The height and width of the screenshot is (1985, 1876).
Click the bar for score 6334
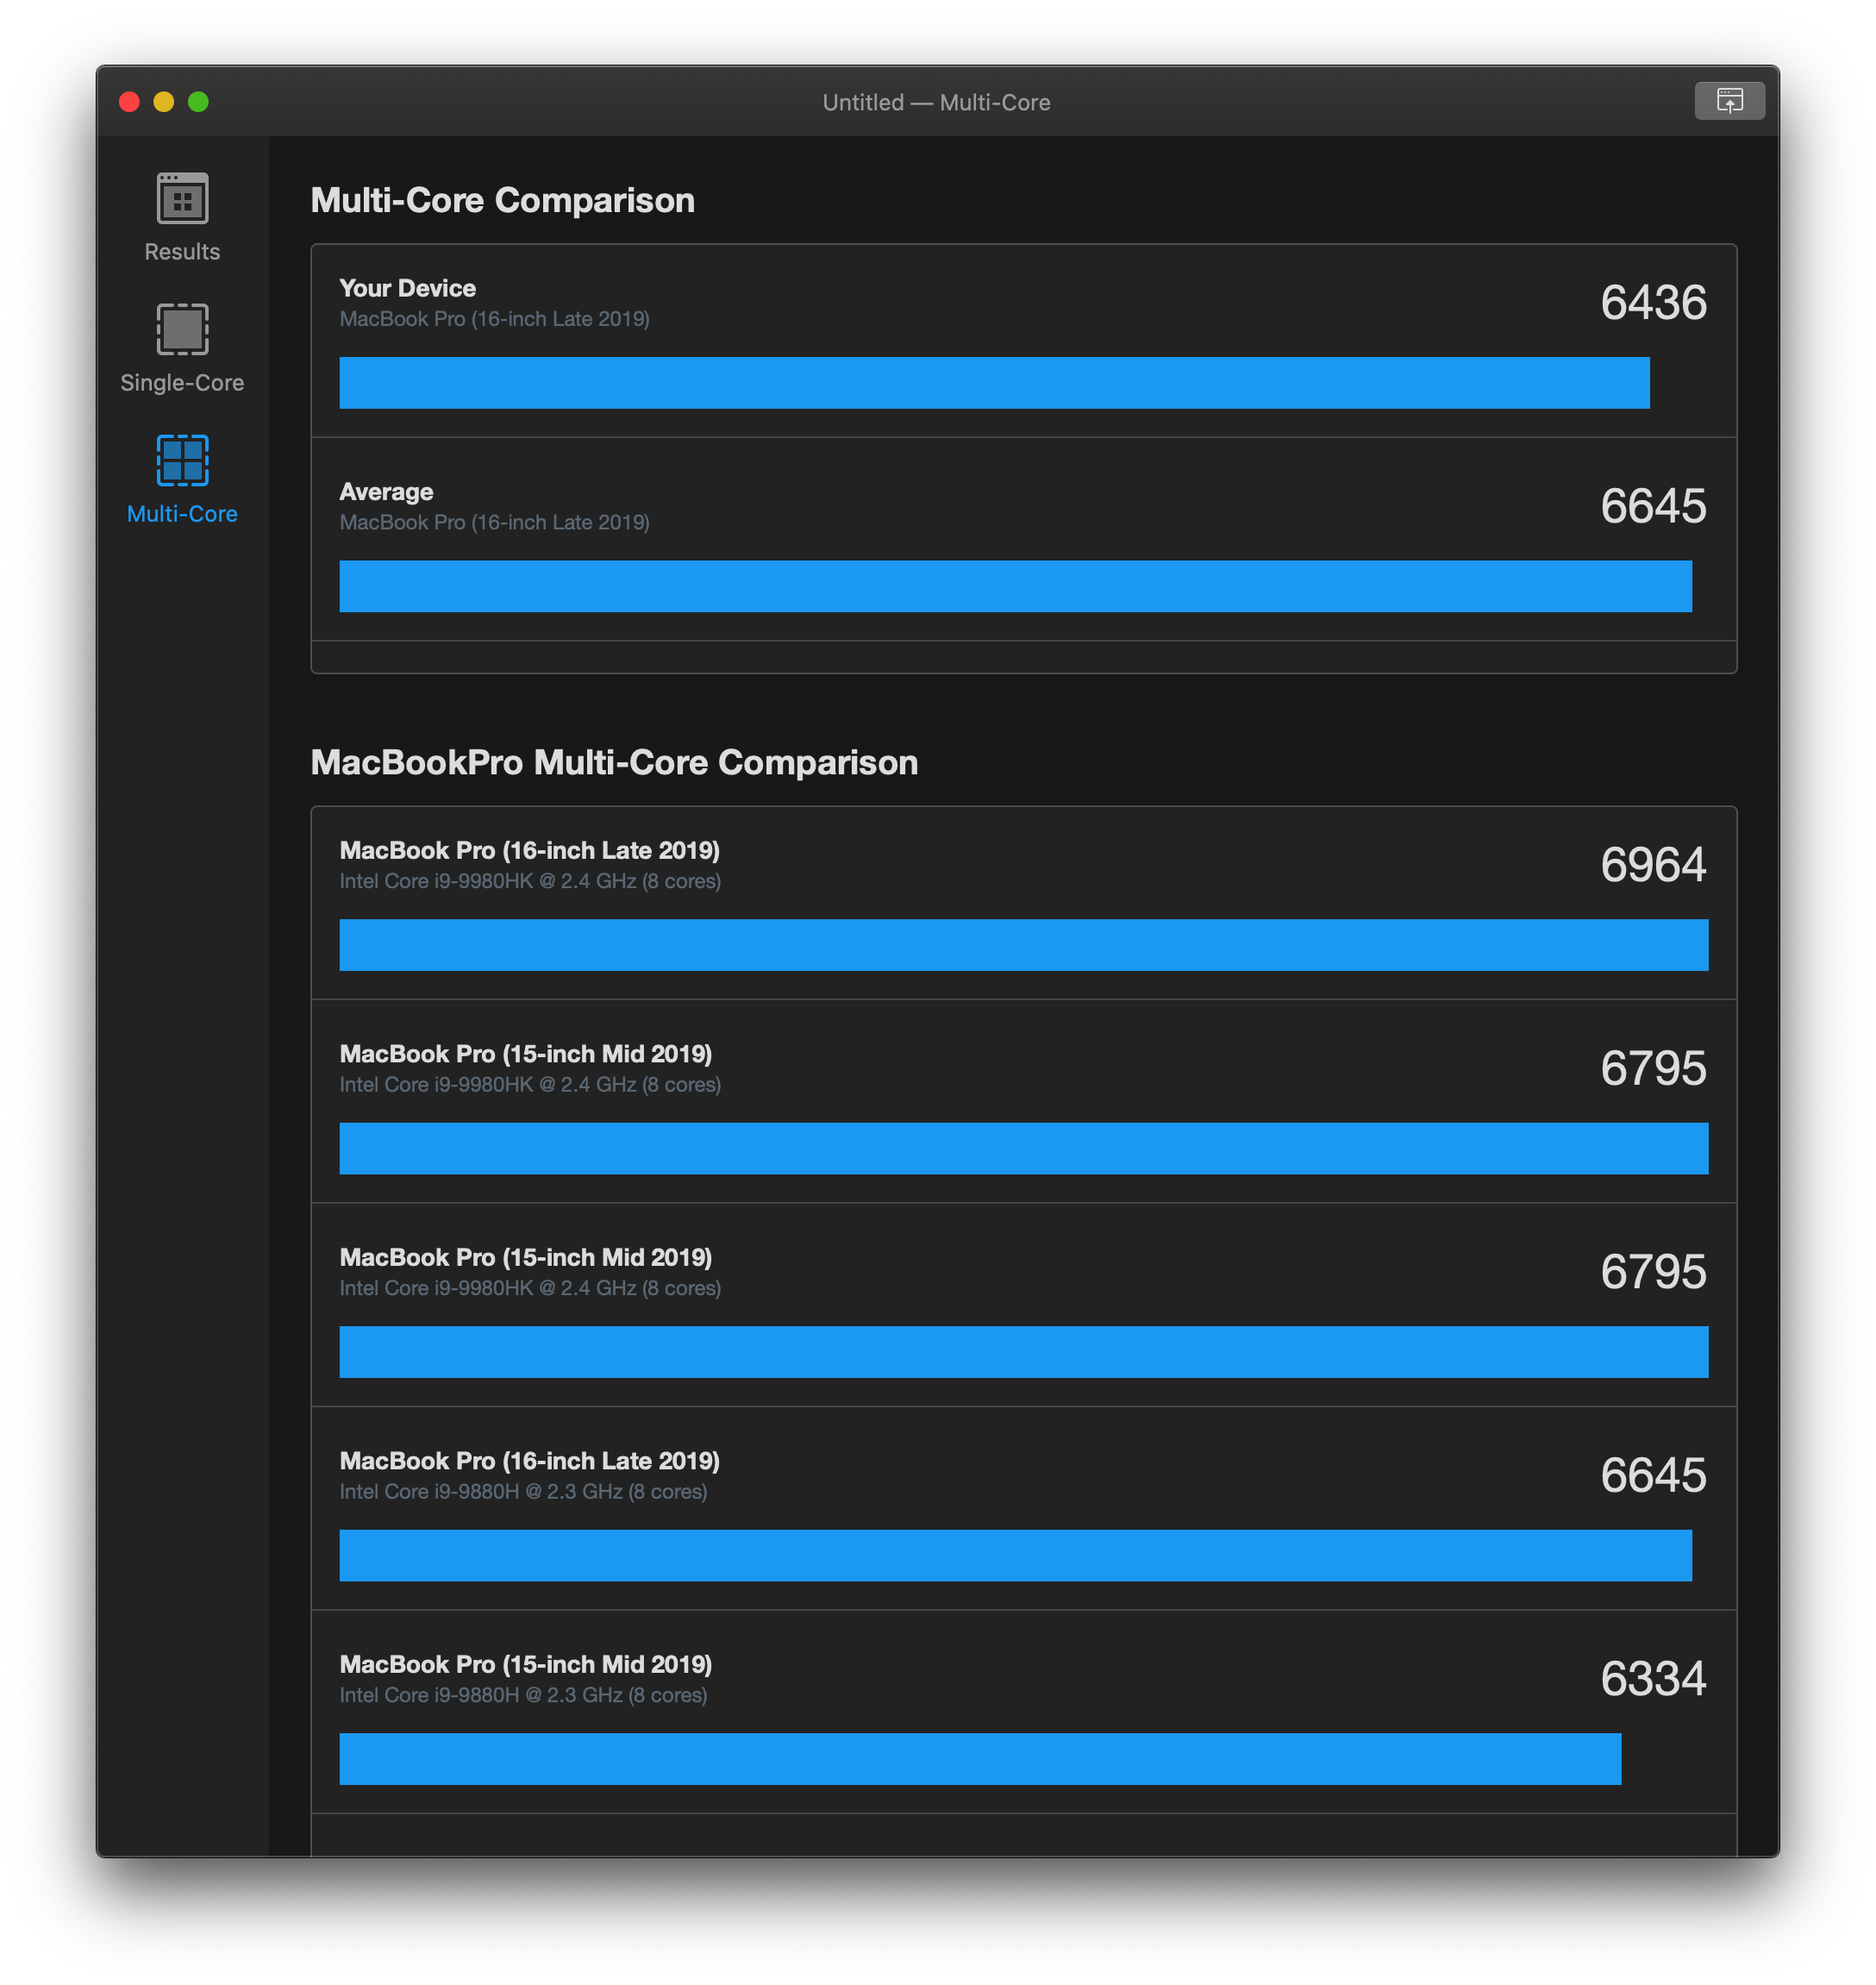[x=980, y=1759]
